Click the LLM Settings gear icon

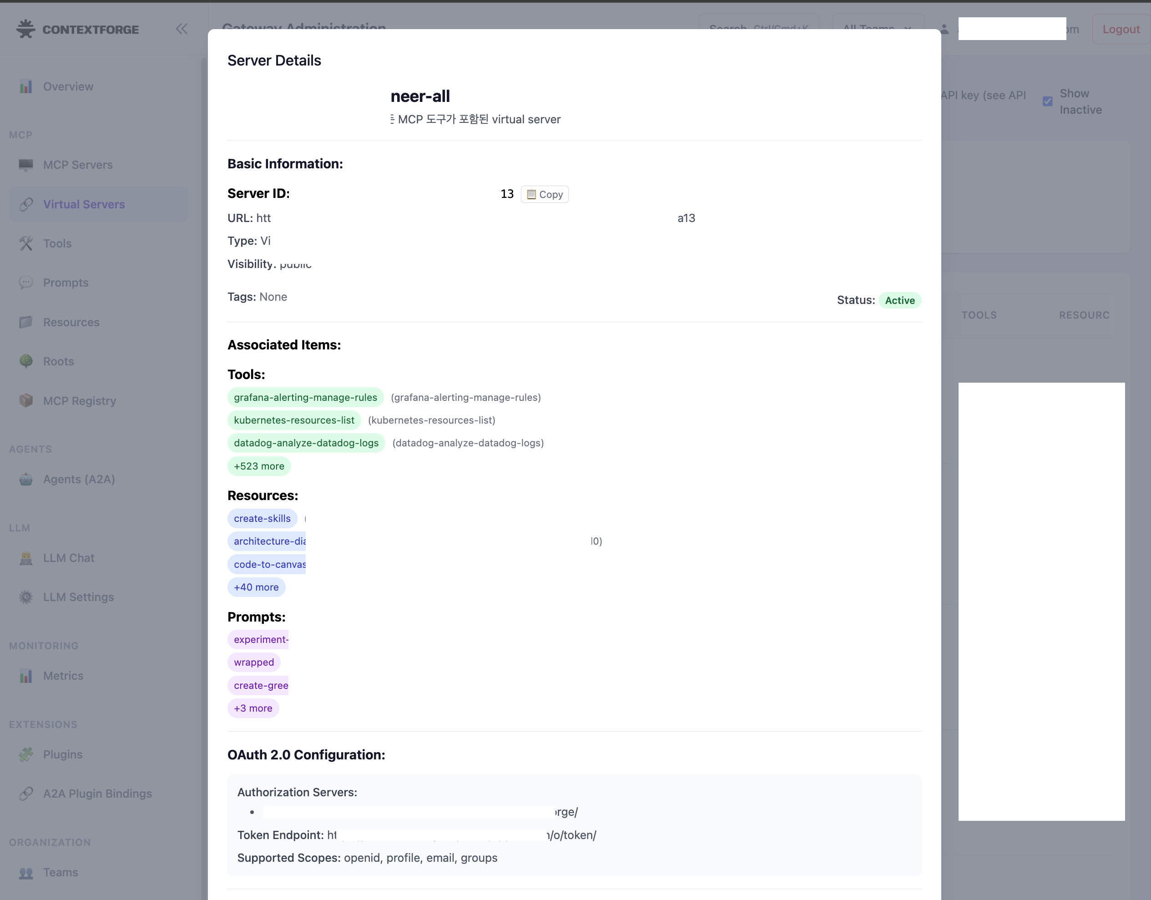pyautogui.click(x=26, y=597)
